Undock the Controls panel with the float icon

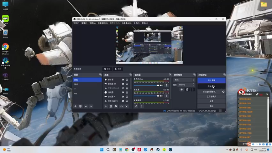224,75
